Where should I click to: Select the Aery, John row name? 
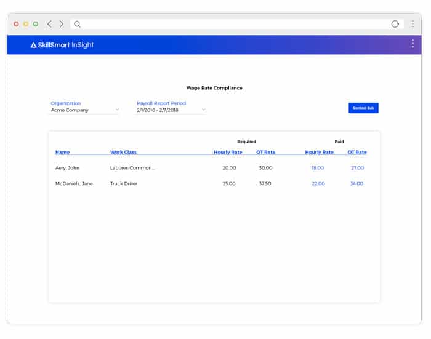click(x=67, y=168)
